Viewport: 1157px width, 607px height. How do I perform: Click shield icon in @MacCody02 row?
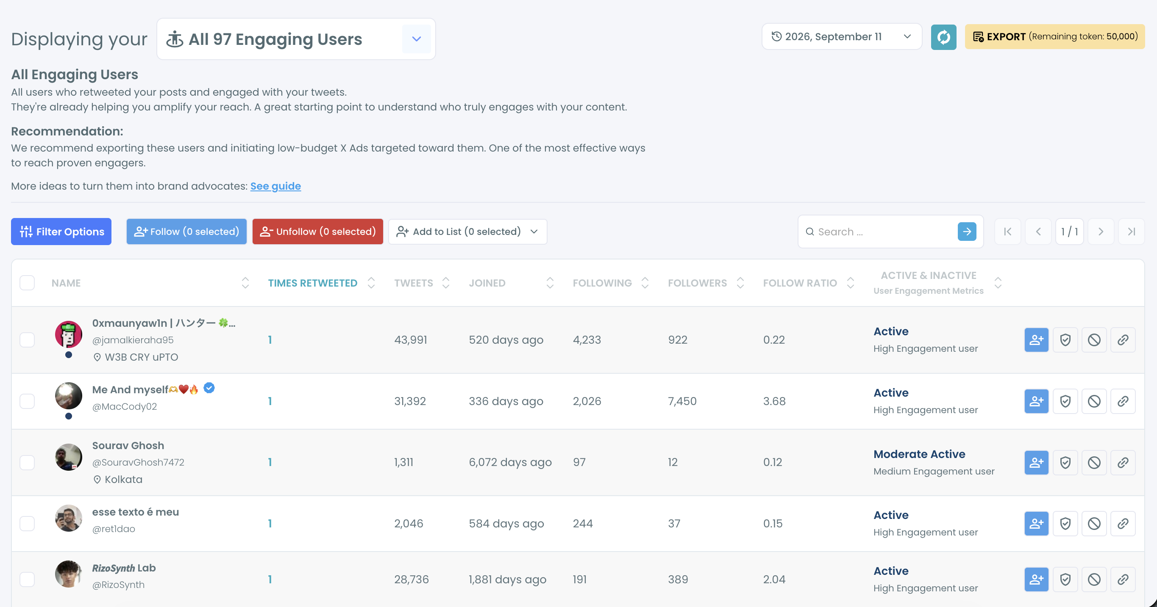[1065, 401]
